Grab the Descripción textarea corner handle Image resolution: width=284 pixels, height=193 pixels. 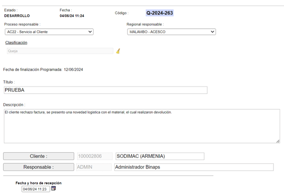(278, 141)
